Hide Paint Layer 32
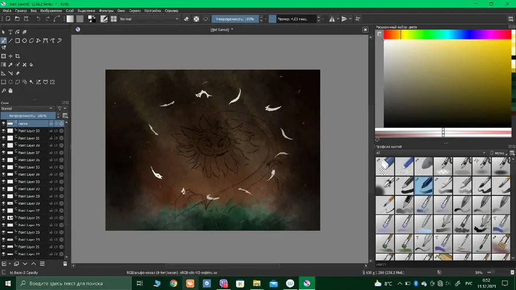This screenshot has height=290, width=516. (x=3, y=131)
